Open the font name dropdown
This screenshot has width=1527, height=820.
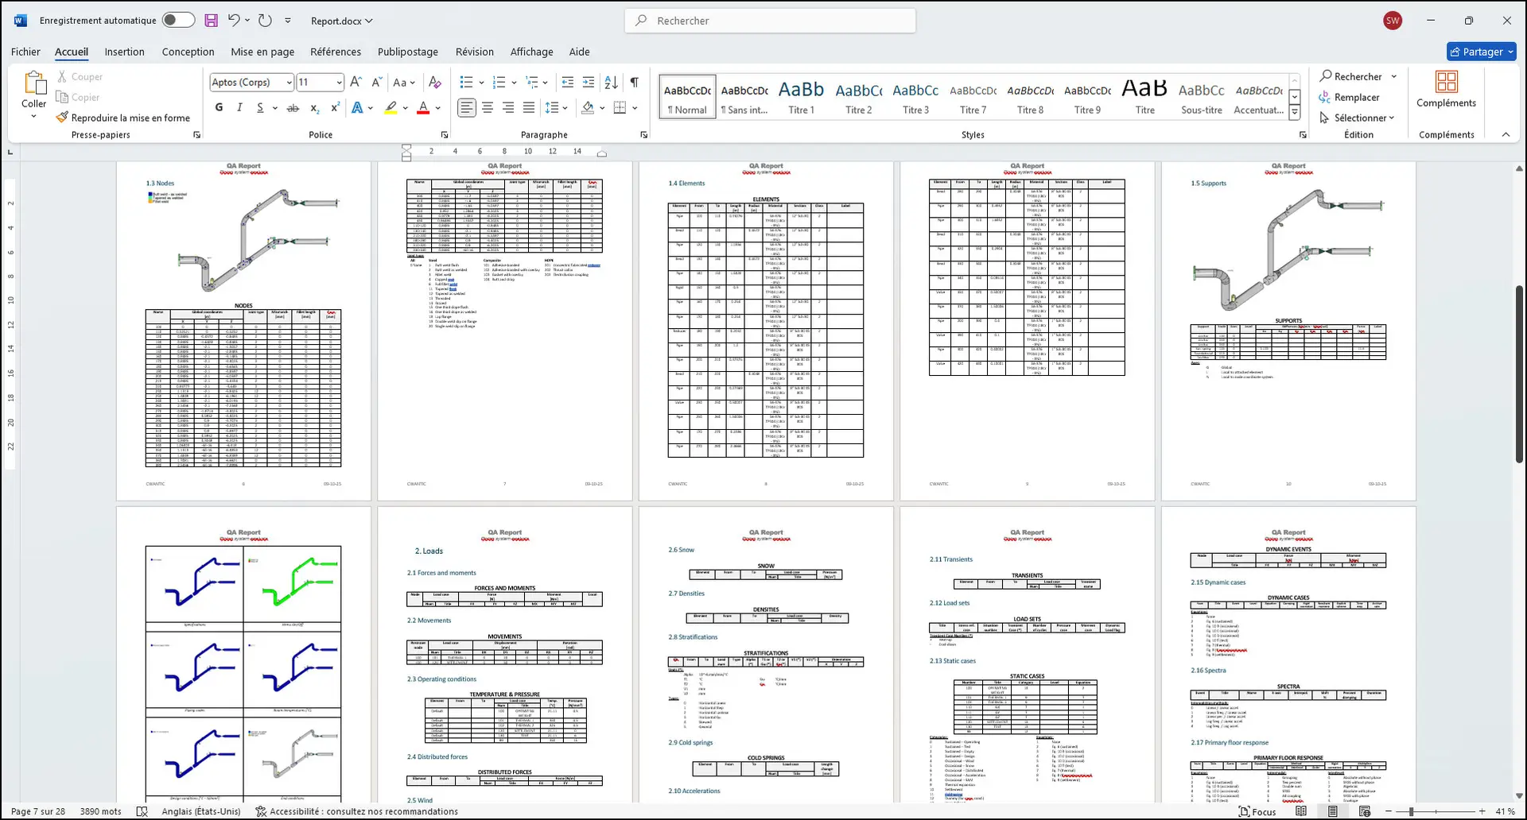[x=288, y=83]
